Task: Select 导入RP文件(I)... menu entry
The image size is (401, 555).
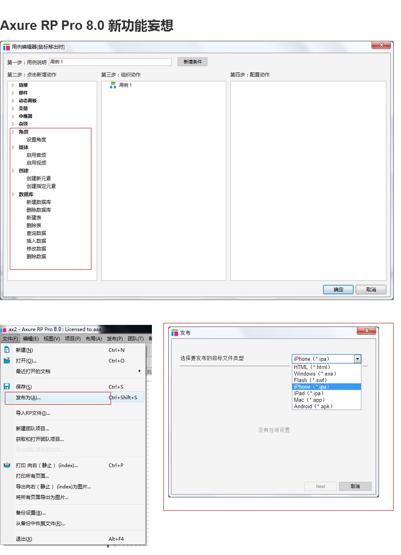Action: coord(74,413)
